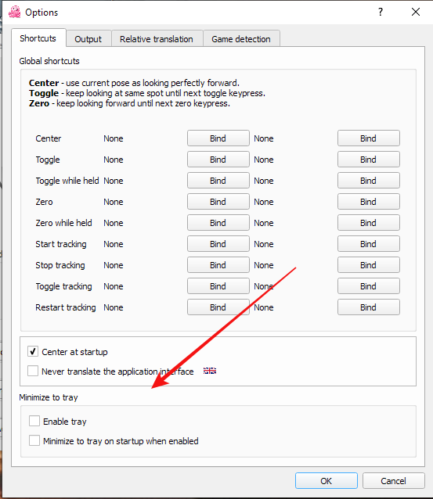Bind the first Center shortcut
The image size is (433, 499).
click(218, 138)
